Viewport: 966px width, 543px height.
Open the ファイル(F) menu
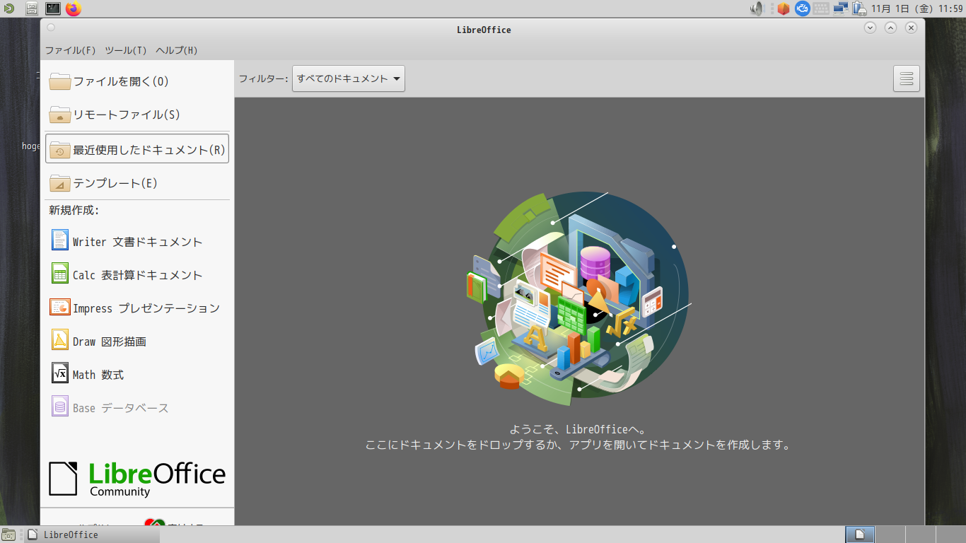coord(71,50)
